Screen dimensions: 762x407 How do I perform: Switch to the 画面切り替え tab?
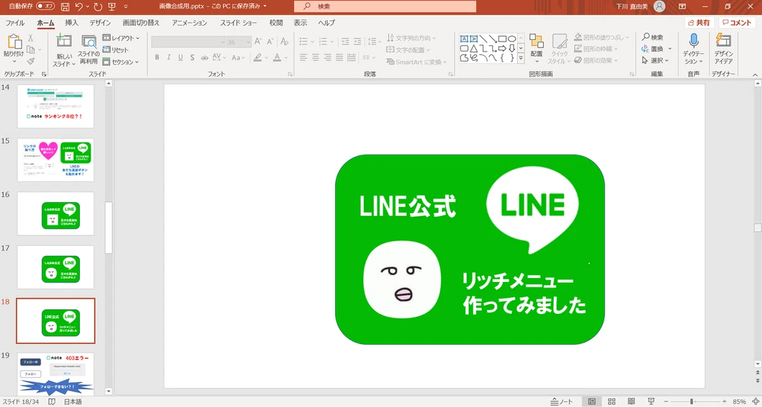[141, 23]
